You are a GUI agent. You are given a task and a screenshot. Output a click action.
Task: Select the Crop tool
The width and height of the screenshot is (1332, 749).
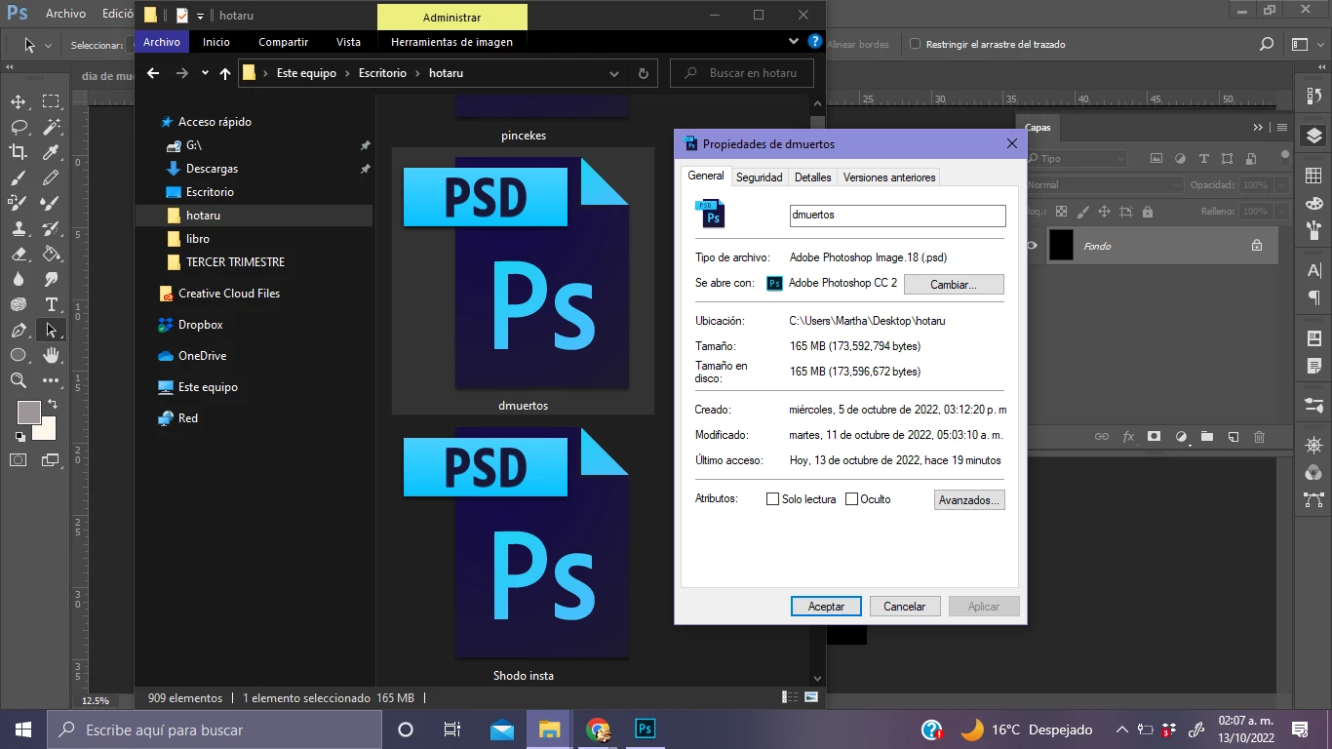(x=19, y=152)
